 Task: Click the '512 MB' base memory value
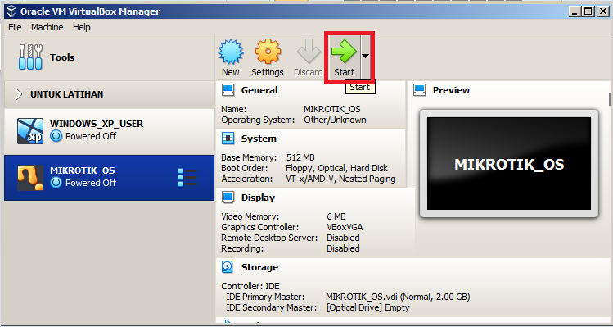click(x=300, y=157)
